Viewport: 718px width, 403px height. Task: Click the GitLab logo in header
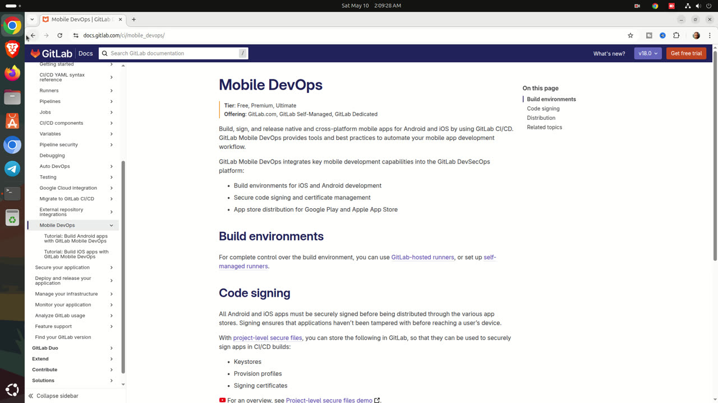pyautogui.click(x=51, y=53)
